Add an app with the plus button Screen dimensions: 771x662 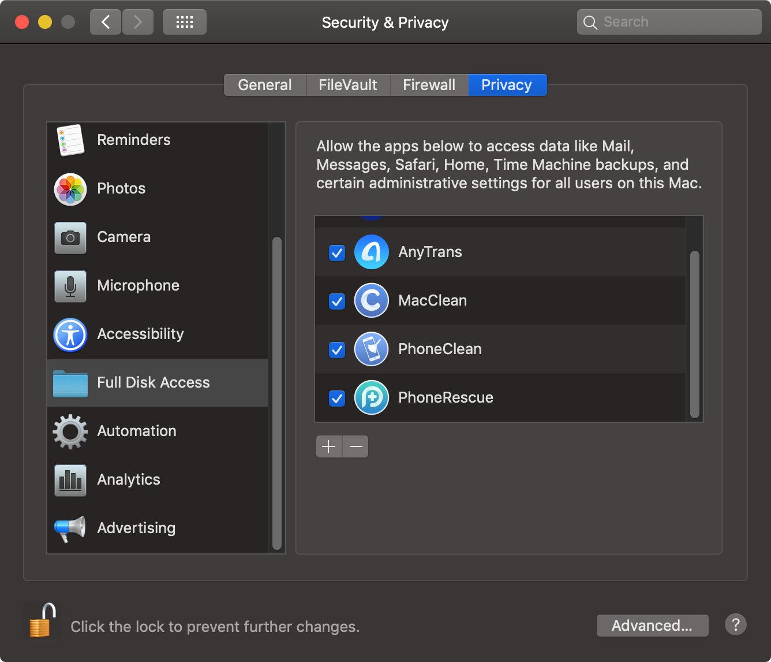329,447
